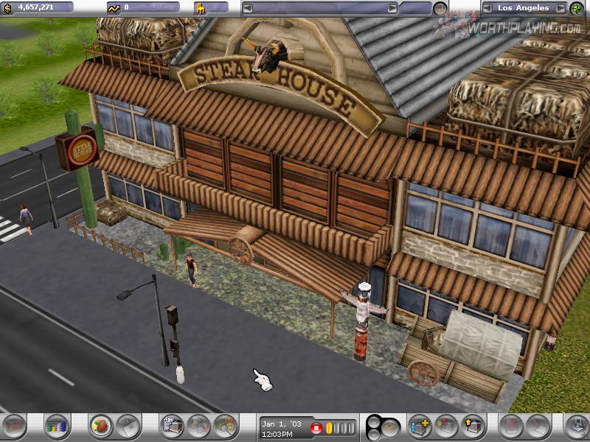Click the upper camera rotate button
Image resolution: width=590 pixels, height=442 pixels.
tap(374, 422)
